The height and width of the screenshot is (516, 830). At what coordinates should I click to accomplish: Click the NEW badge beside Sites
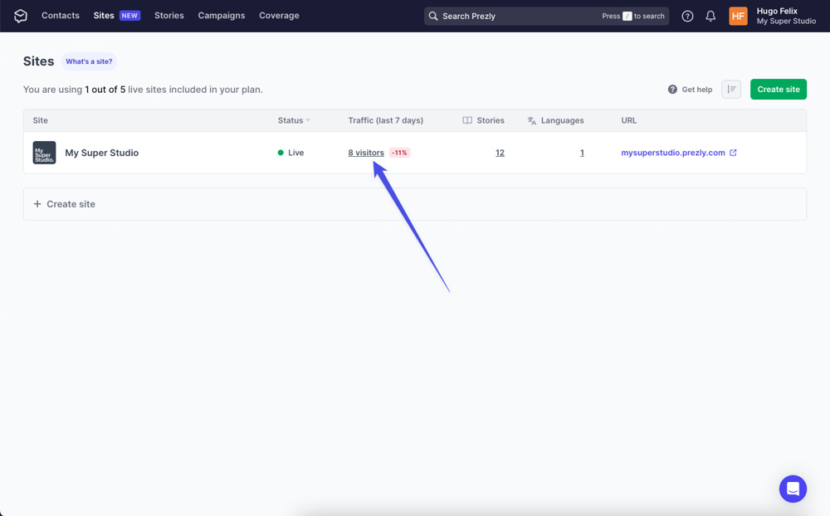click(129, 16)
